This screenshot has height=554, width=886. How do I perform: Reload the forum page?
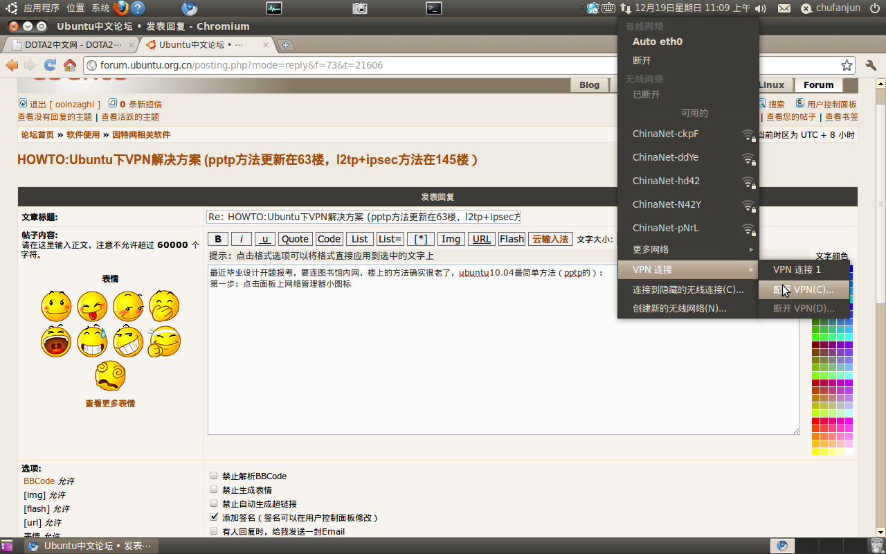click(50, 65)
